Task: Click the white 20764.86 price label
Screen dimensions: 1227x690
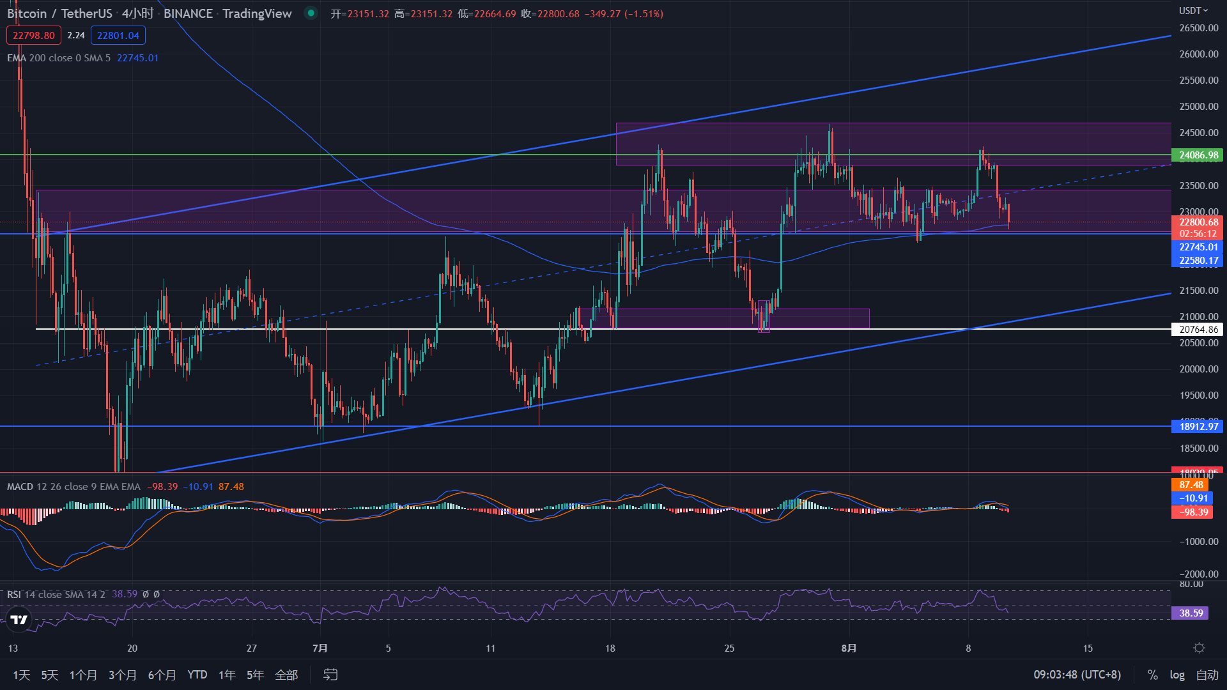Action: point(1197,330)
